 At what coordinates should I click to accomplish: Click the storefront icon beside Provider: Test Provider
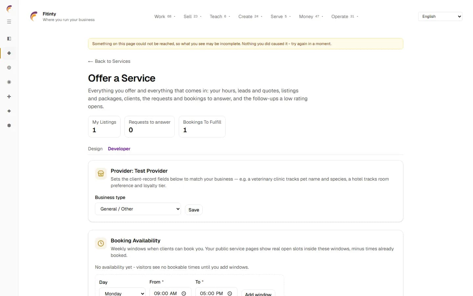pyautogui.click(x=101, y=174)
